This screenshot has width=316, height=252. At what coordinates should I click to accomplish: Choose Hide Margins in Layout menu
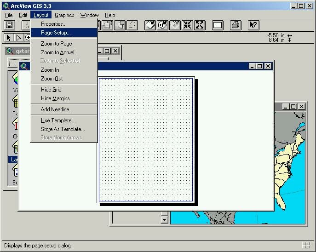click(64, 98)
